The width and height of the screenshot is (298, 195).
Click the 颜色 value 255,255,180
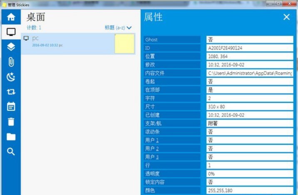(250, 190)
